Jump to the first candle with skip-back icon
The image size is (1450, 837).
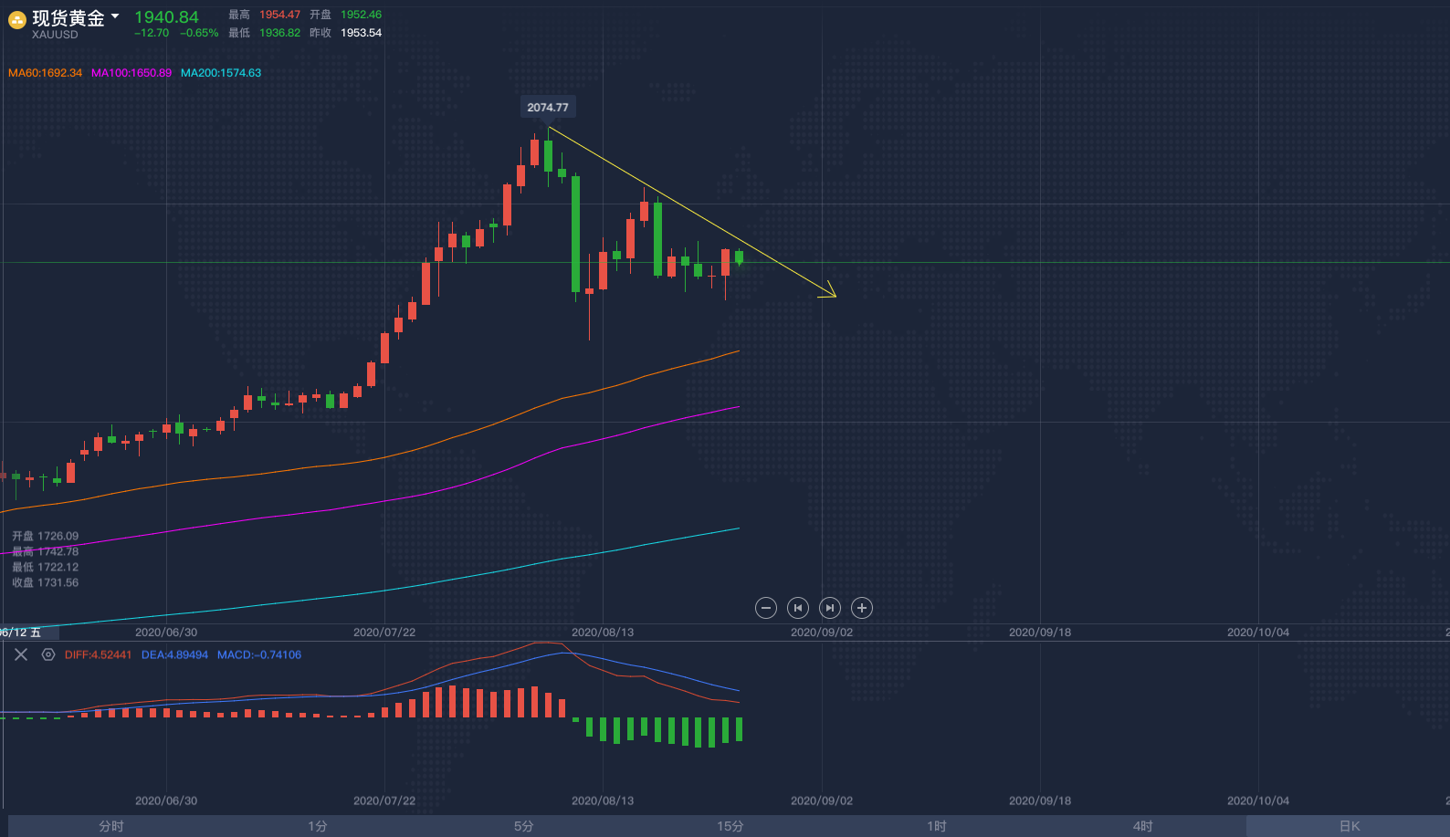(798, 608)
